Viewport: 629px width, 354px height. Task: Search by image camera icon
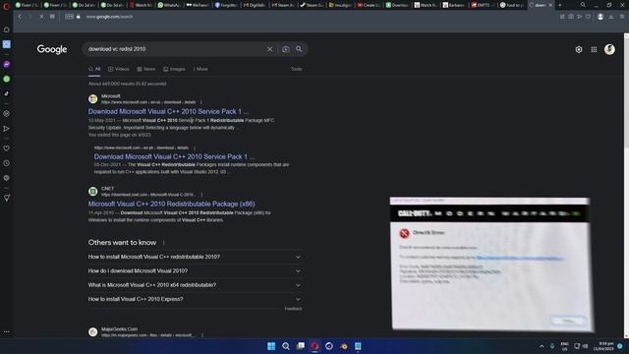click(286, 49)
